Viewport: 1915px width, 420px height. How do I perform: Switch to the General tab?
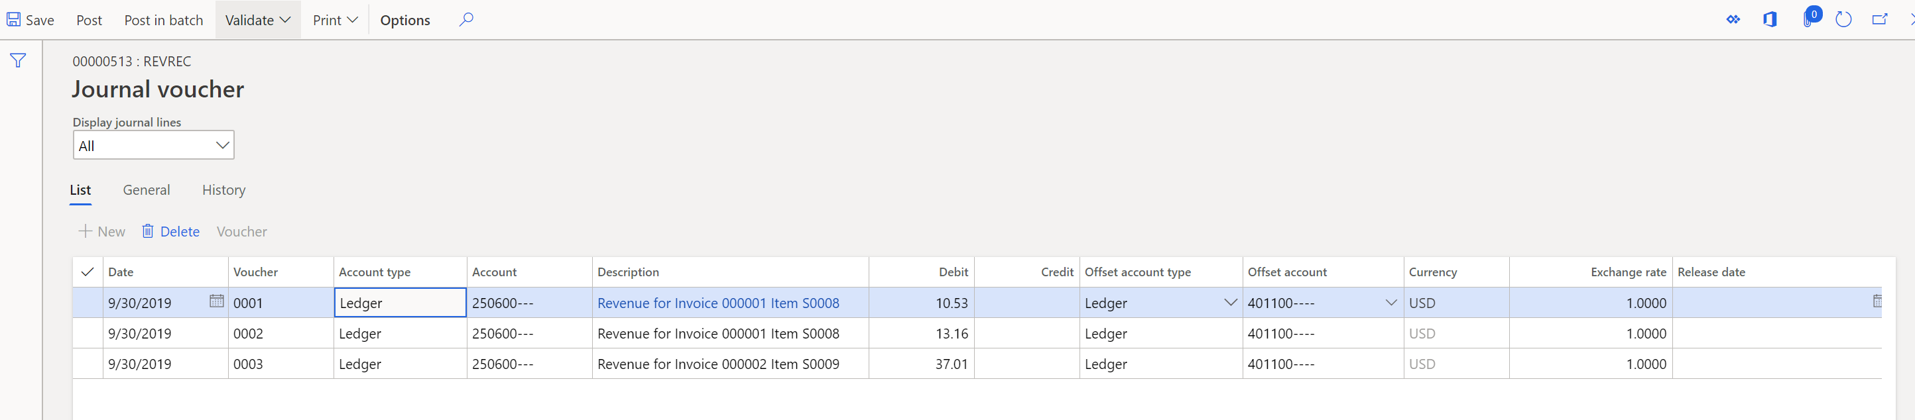(147, 190)
